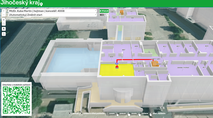Viewport: 213px width, 118px height.
Task: Open the destination dropdown MUDr. Kuba Martin
Action: click(52, 11)
